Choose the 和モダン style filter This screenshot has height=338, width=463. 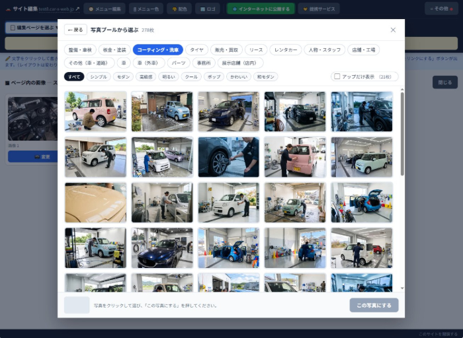pos(265,77)
